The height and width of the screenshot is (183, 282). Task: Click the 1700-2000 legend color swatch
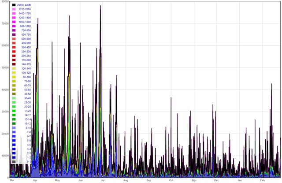(x=14, y=9)
